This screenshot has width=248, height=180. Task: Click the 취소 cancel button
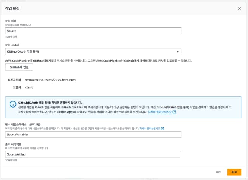pos(219,172)
